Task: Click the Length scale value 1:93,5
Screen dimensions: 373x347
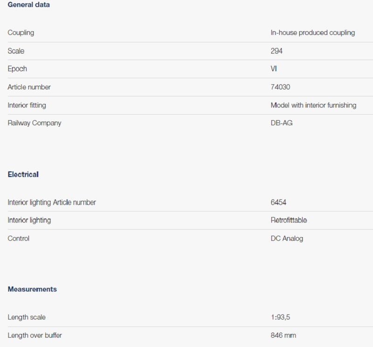Action: tap(281, 317)
